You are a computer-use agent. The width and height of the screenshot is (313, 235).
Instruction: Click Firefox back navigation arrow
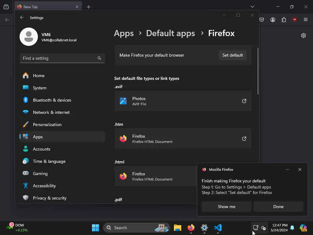click(7, 20)
